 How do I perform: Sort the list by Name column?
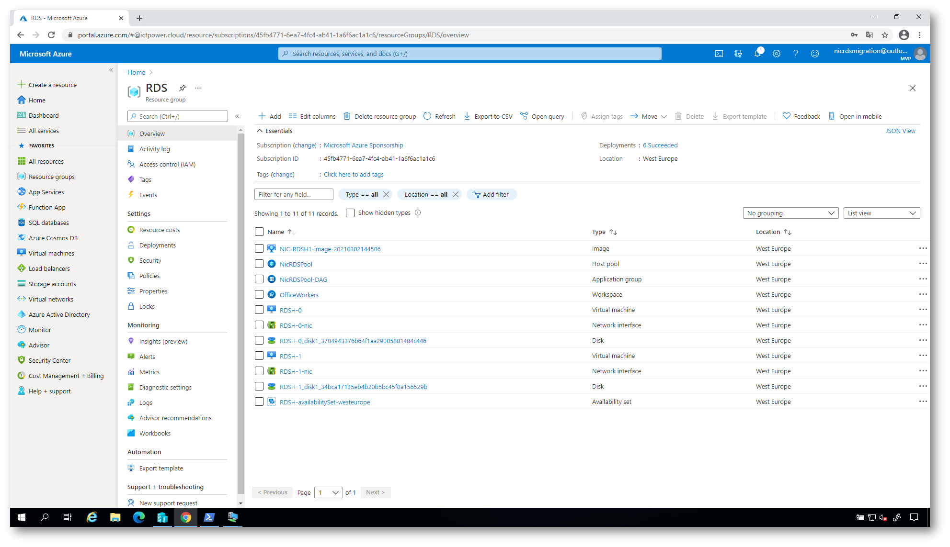[281, 232]
